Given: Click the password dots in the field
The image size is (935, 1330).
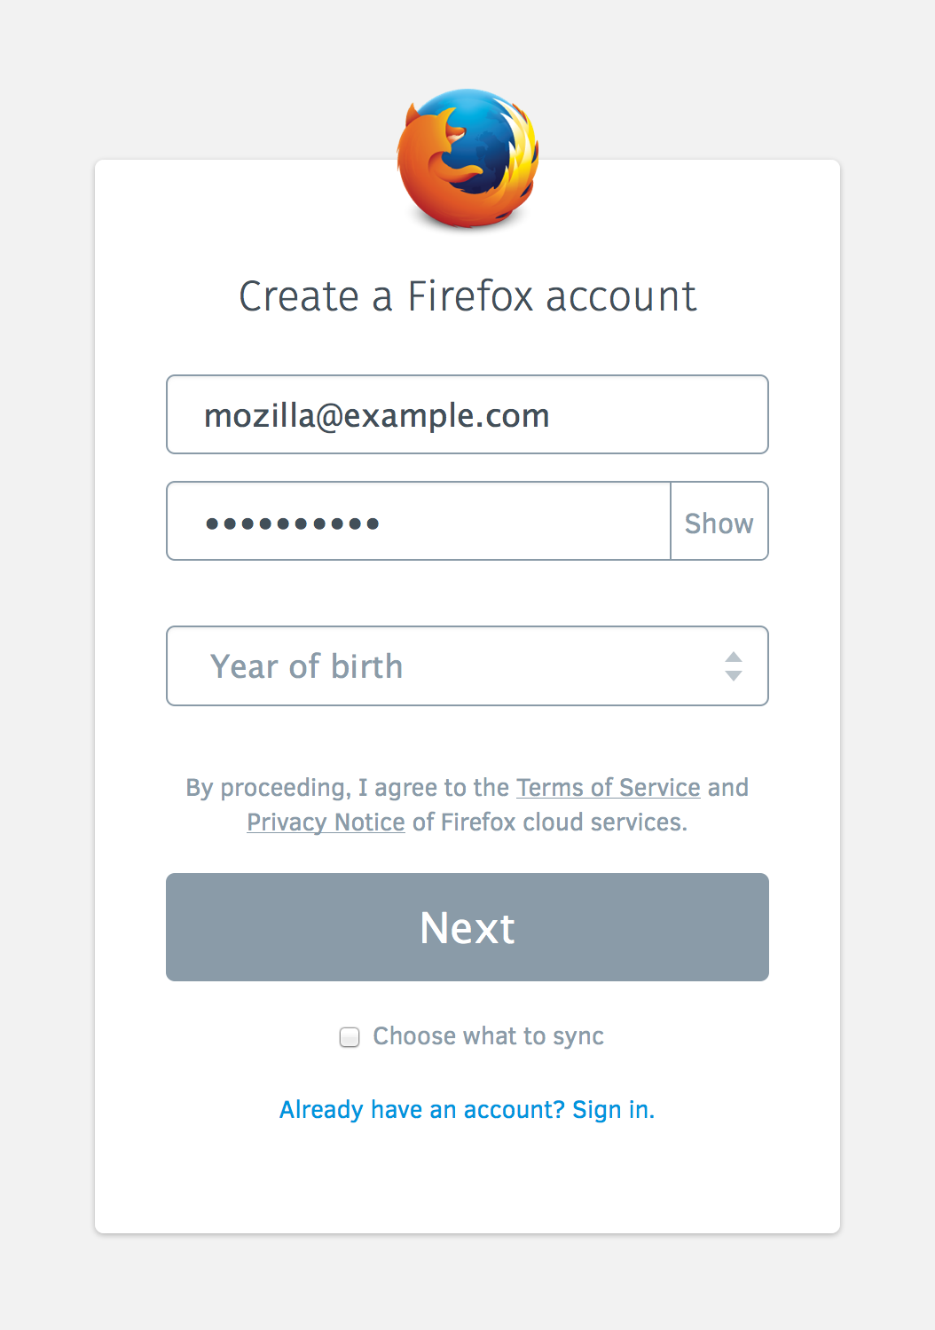Looking at the screenshot, I should (x=293, y=523).
